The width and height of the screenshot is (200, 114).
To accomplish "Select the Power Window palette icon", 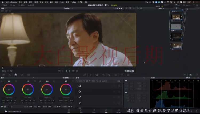I will [97, 75].
